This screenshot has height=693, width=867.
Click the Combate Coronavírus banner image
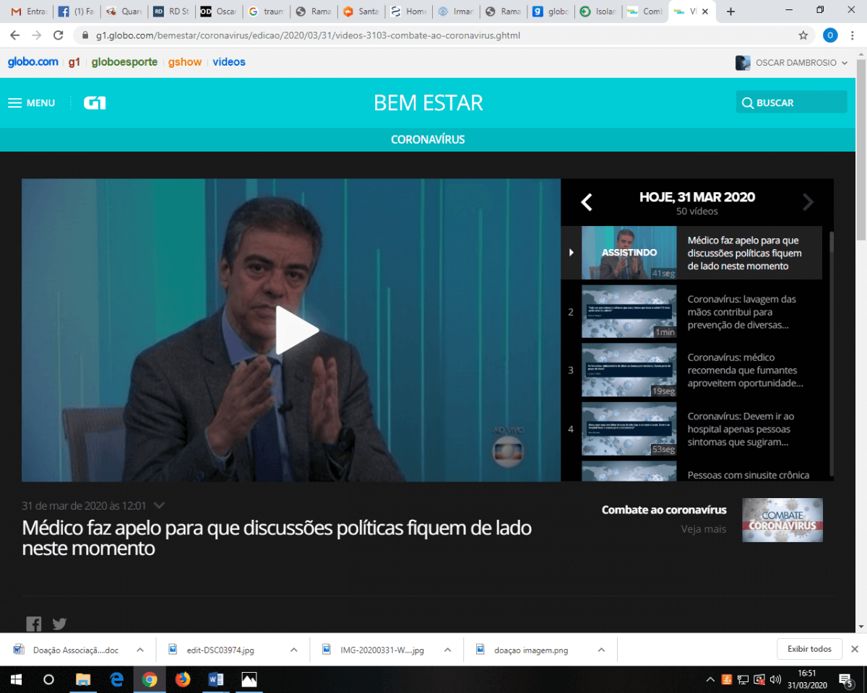[782, 520]
